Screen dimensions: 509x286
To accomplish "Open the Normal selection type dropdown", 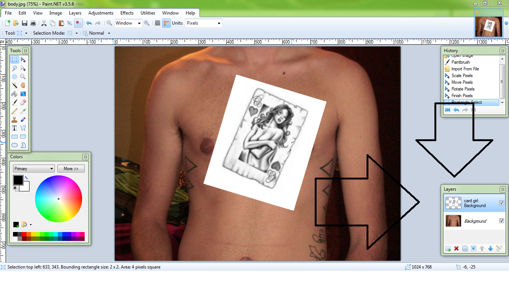I will coord(109,33).
